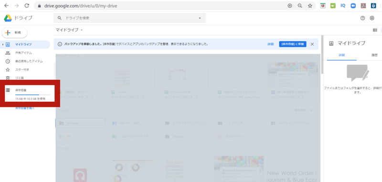Click the 15 GB 中 10.3 GB を使用 text
The width and height of the screenshot is (382, 182).
30,99
